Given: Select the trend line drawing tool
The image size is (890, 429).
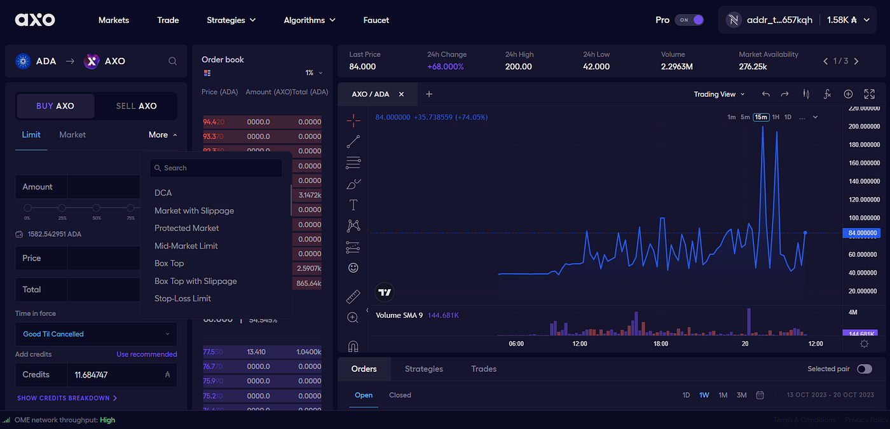Looking at the screenshot, I should [353, 142].
